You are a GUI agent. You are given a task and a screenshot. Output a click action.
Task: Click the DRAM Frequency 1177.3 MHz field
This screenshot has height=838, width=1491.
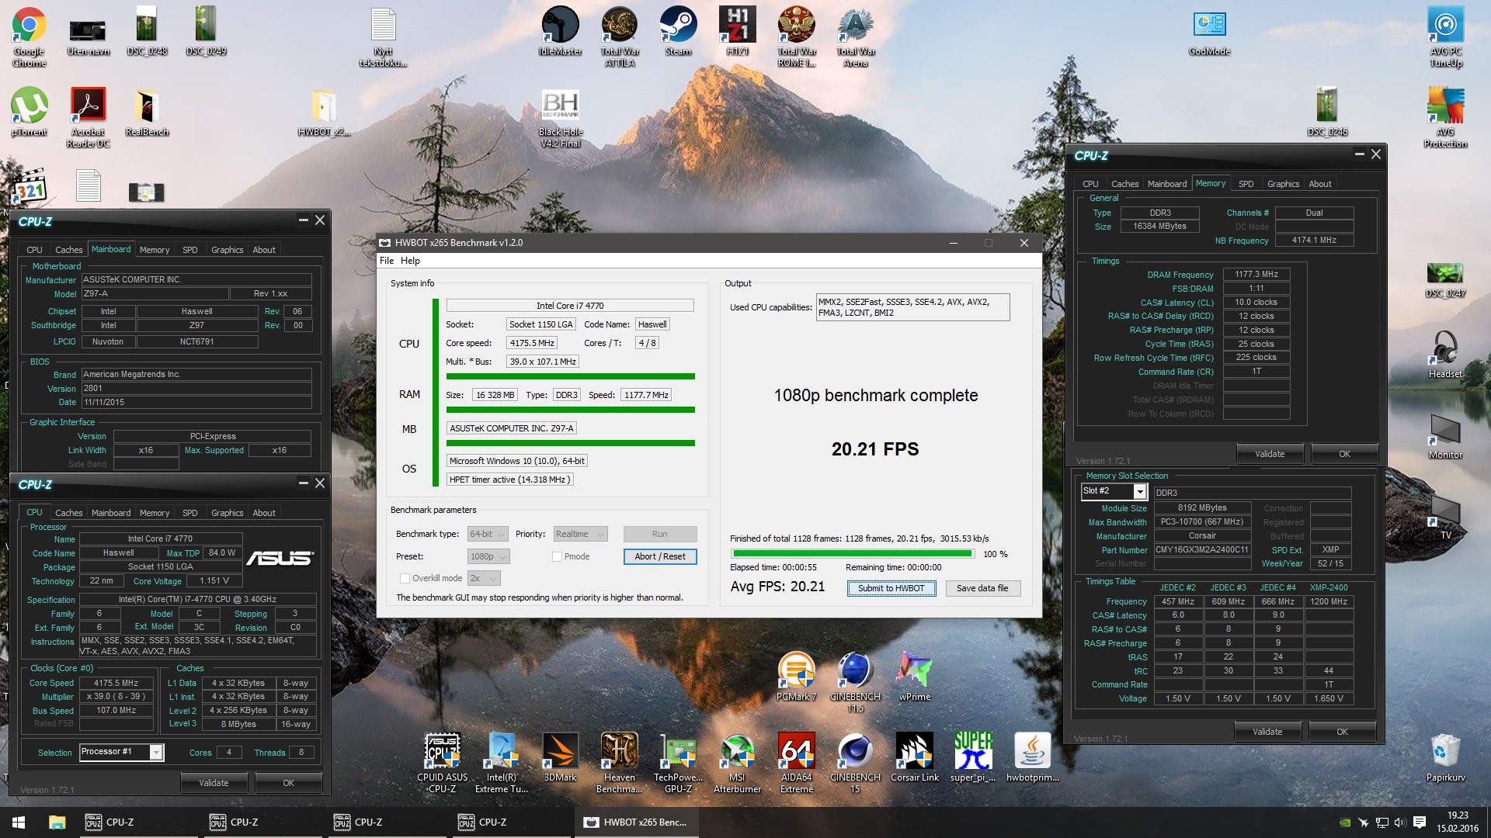(x=1256, y=274)
